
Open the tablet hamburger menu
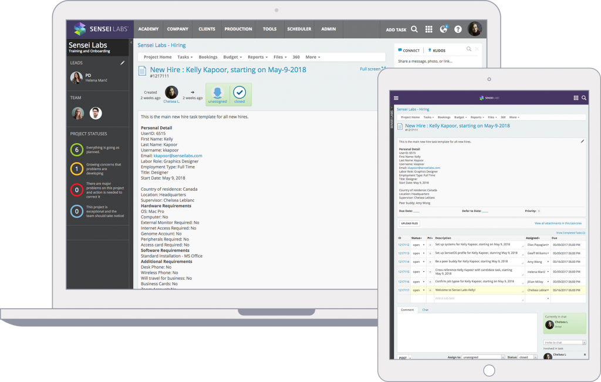click(396, 98)
